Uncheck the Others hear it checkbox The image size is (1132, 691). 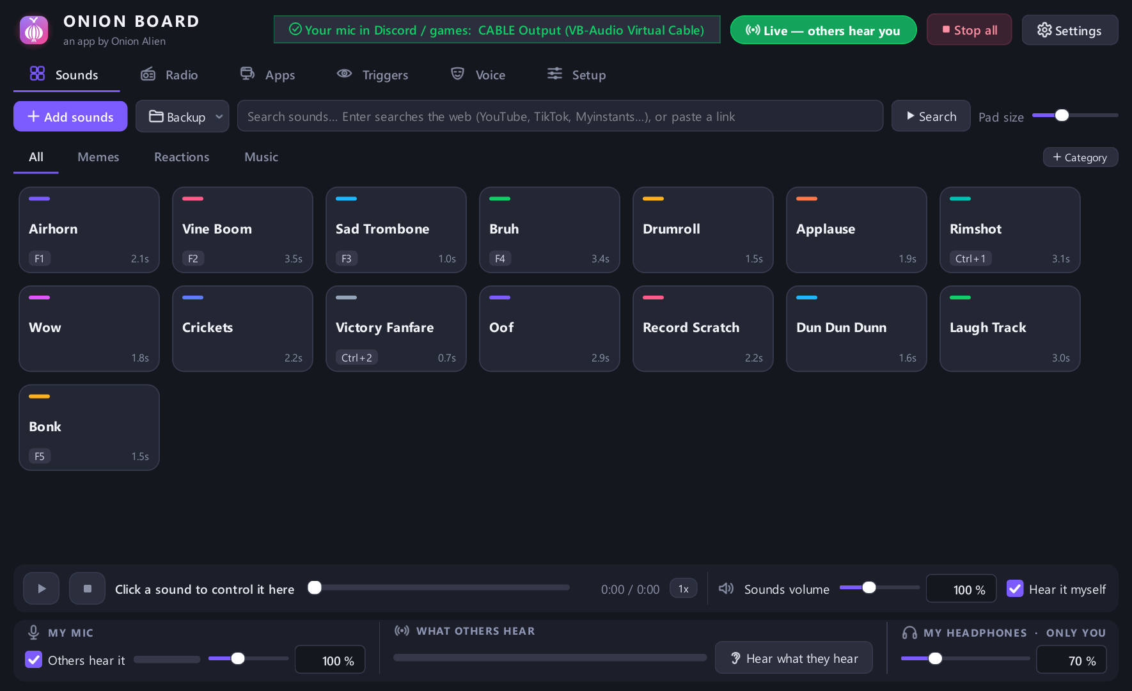[x=34, y=660]
